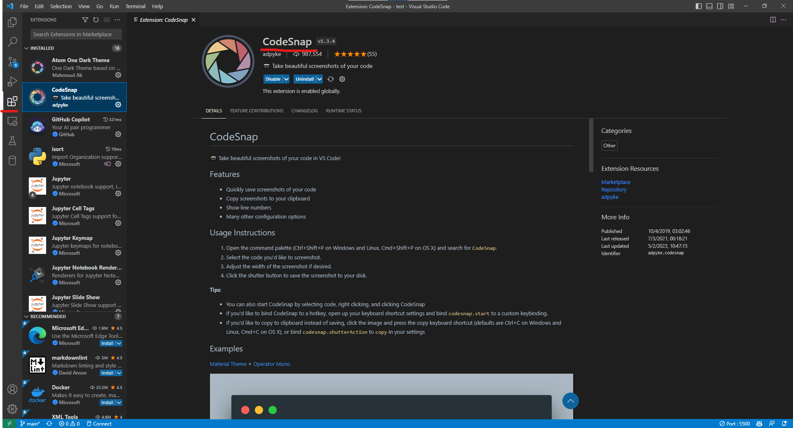793x428 pixels.
Task: Open the File menu
Action: click(24, 6)
